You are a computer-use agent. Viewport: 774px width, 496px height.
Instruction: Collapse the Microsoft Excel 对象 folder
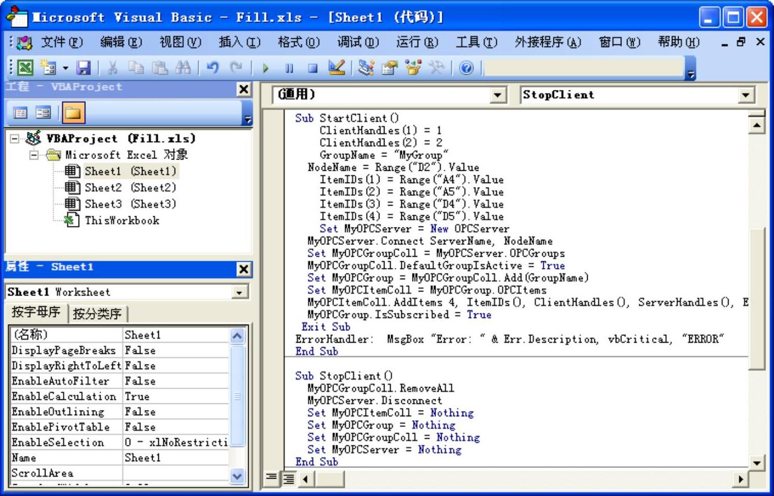click(x=34, y=154)
